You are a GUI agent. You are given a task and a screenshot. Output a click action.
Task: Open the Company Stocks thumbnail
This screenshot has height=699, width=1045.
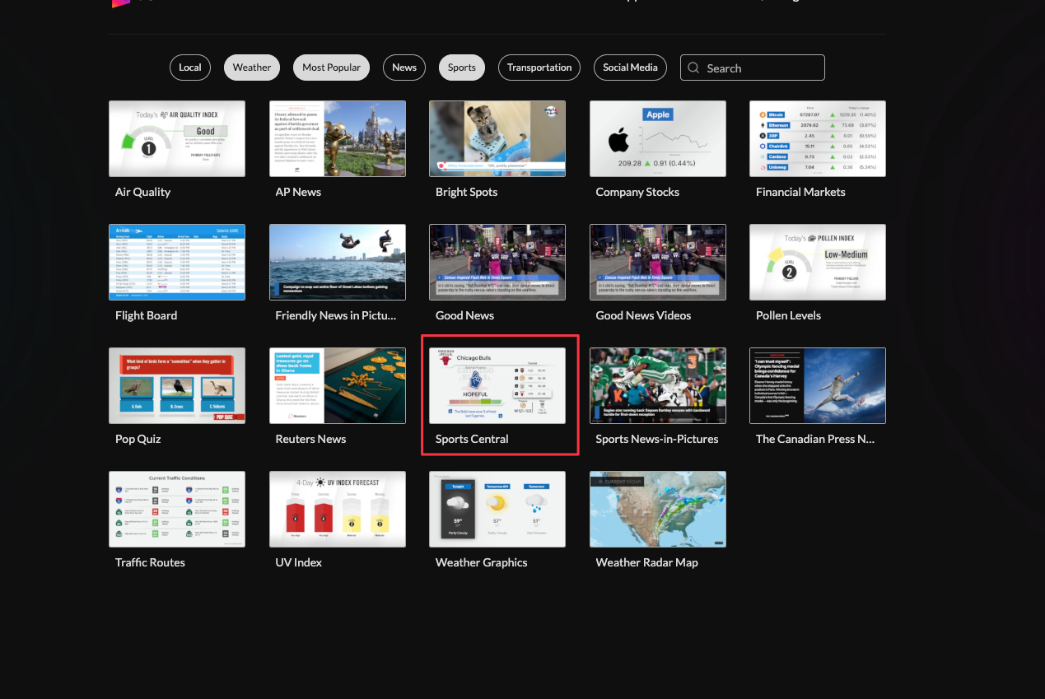point(658,138)
